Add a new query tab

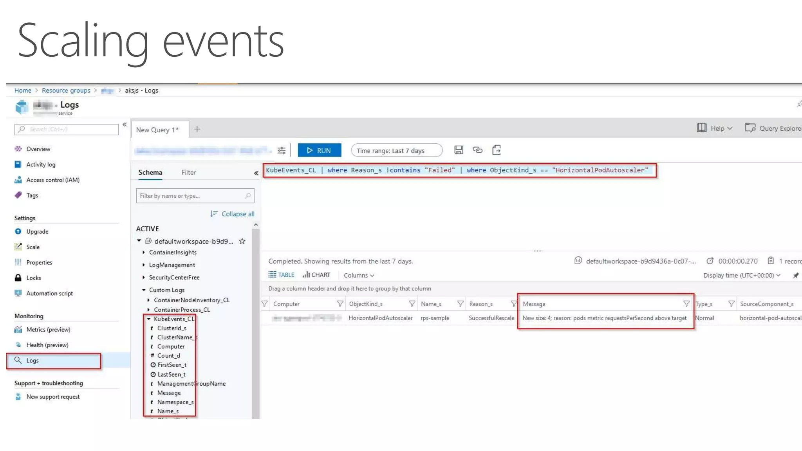[197, 129]
